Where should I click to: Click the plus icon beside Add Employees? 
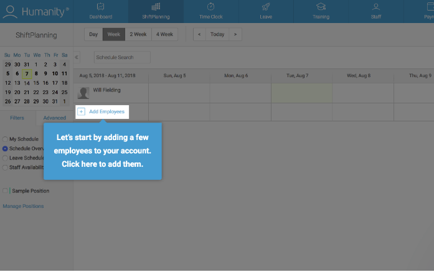81,111
